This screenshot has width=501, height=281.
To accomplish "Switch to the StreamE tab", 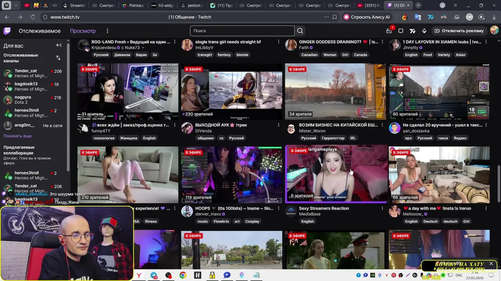I will (74, 5).
